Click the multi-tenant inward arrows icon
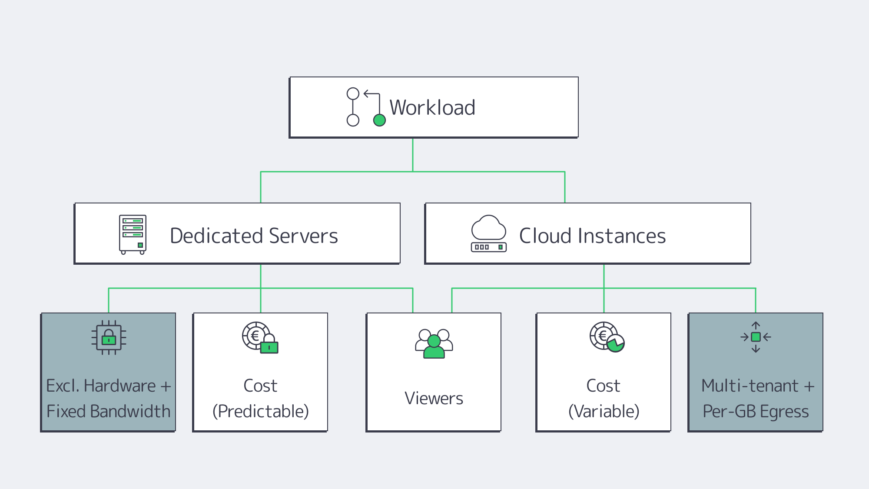 (756, 337)
